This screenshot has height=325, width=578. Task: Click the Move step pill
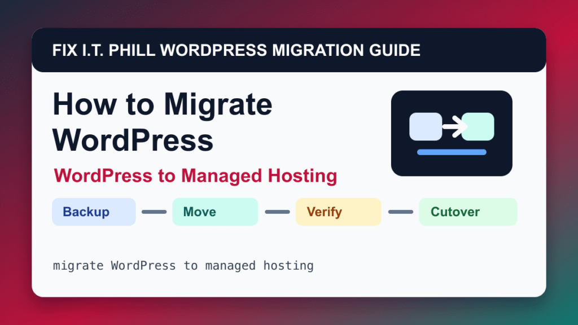click(x=215, y=212)
